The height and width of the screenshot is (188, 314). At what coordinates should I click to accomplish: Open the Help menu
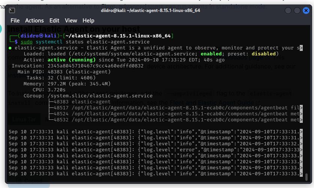coord(88,21)
